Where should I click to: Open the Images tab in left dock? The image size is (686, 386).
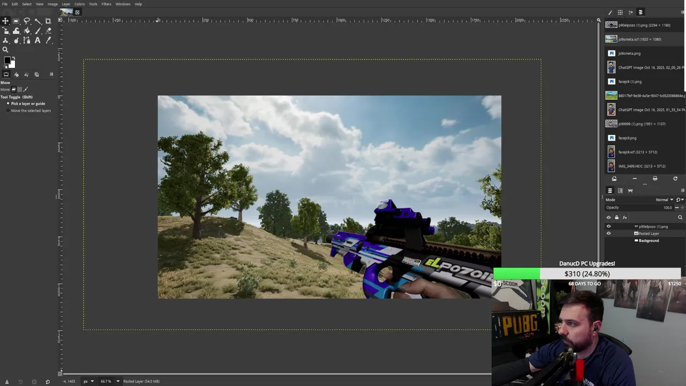coord(36,75)
